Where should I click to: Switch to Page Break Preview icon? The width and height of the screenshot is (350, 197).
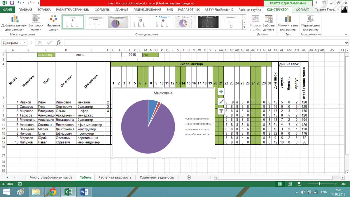299,184
